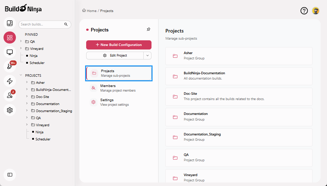Open the settings gear icon in sidebar

(x=10, y=110)
